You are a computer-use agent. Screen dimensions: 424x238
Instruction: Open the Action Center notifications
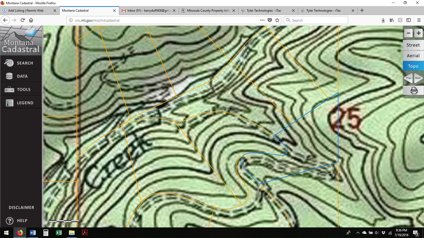point(416,233)
